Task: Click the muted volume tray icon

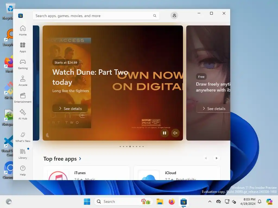Action: 234,201
